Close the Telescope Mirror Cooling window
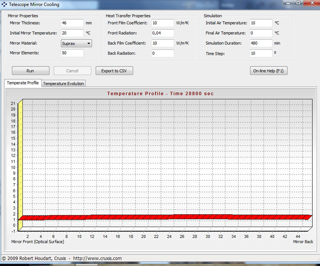 pos(312,3)
